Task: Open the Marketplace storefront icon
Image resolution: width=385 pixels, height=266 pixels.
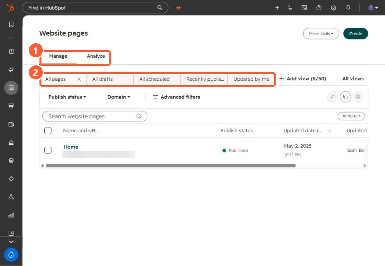Action: click(x=304, y=8)
